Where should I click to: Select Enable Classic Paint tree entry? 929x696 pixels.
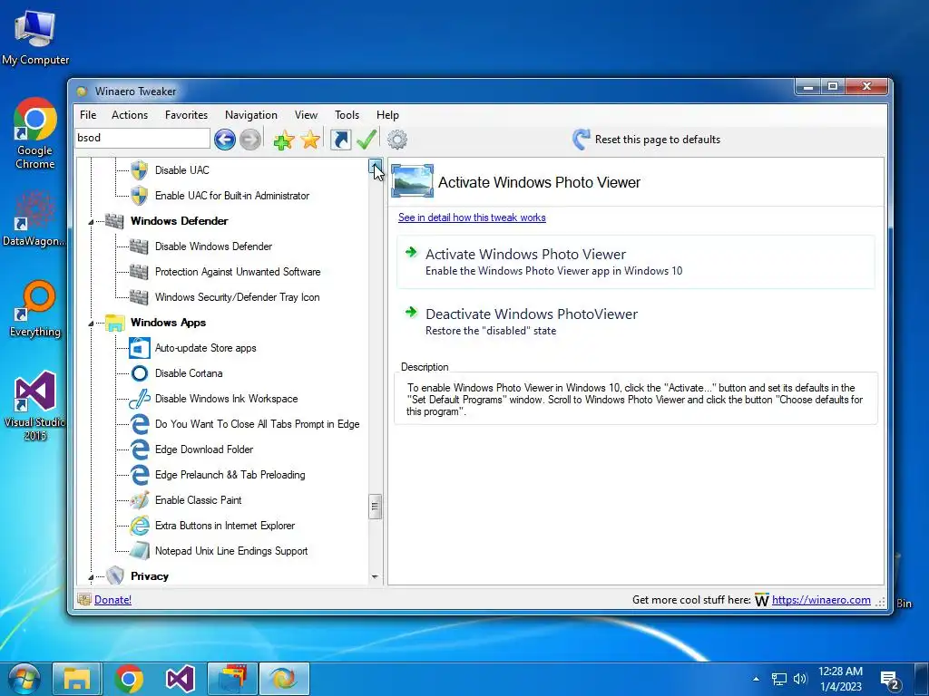198,500
